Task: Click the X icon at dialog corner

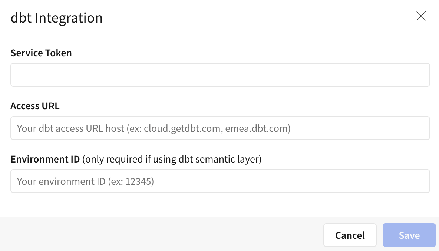Action: 421,16
